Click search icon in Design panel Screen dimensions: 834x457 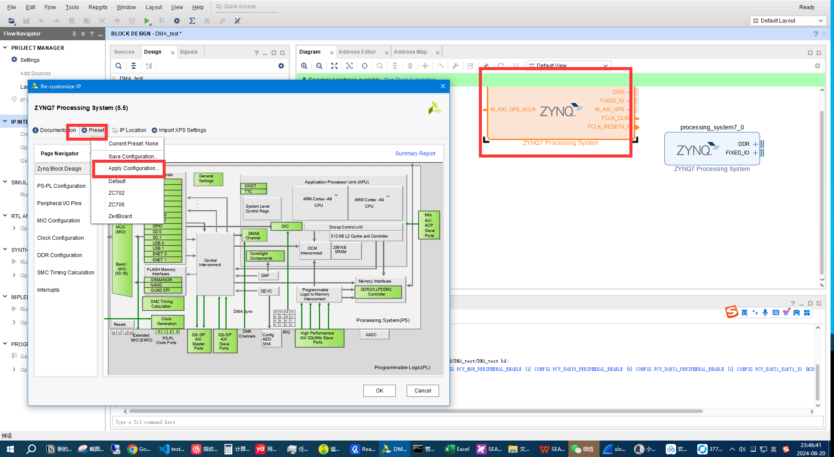pyautogui.click(x=119, y=66)
